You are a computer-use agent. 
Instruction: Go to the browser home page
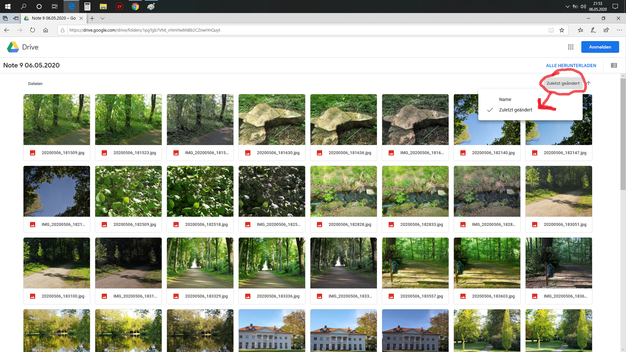46,30
